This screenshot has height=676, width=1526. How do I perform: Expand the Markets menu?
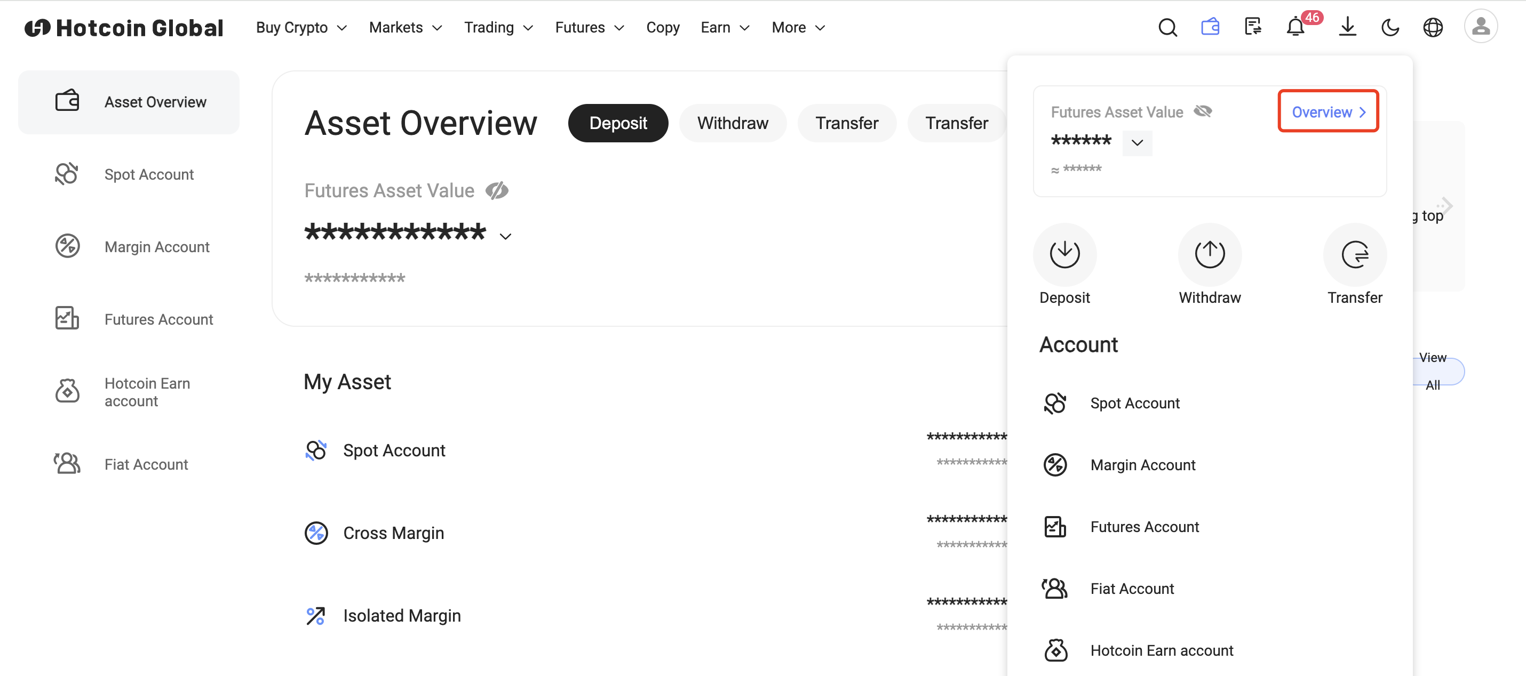405,27
